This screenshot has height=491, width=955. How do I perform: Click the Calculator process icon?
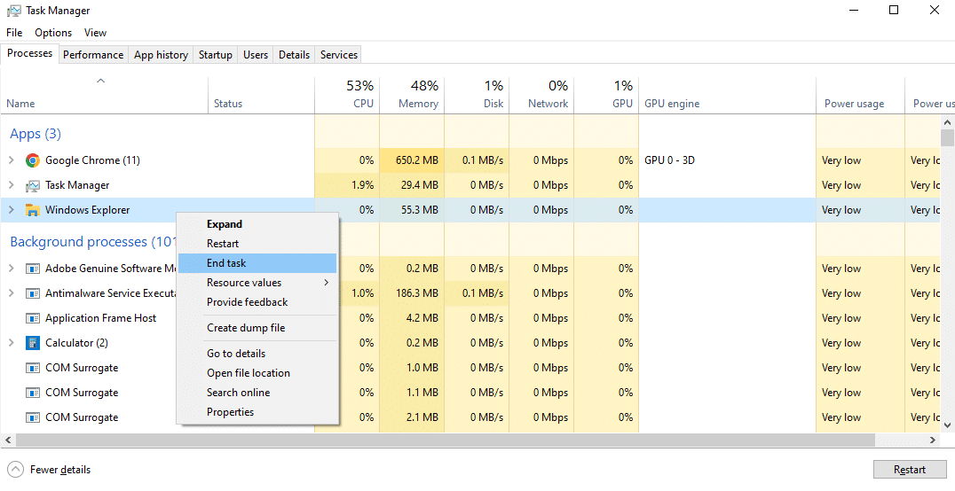coord(32,343)
